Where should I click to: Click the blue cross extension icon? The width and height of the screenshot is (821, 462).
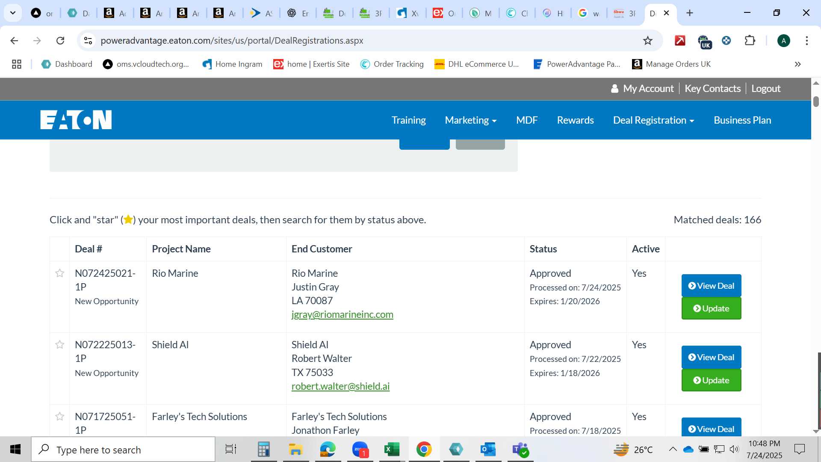pyautogui.click(x=726, y=41)
